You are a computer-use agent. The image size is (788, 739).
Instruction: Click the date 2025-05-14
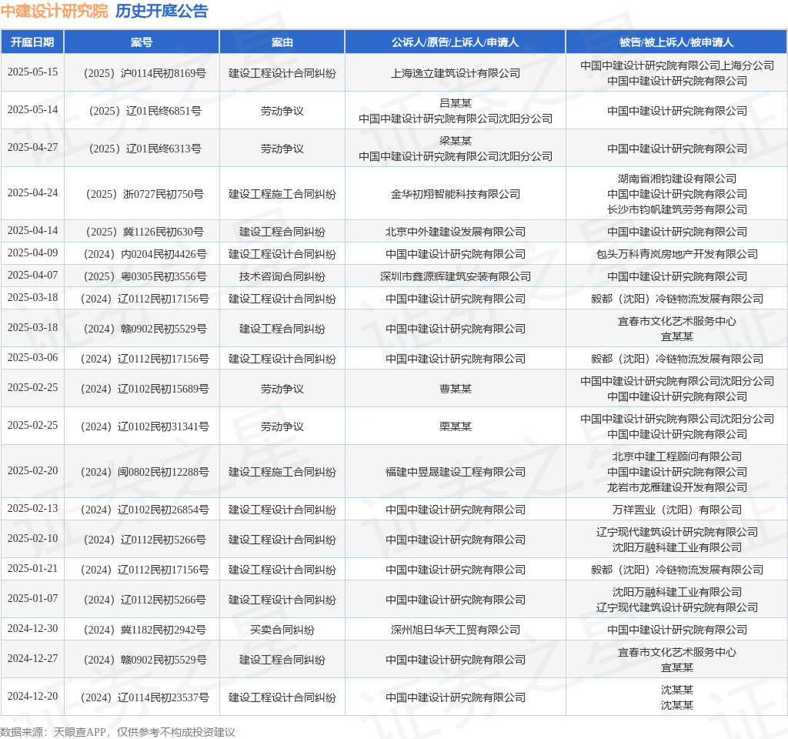32,109
